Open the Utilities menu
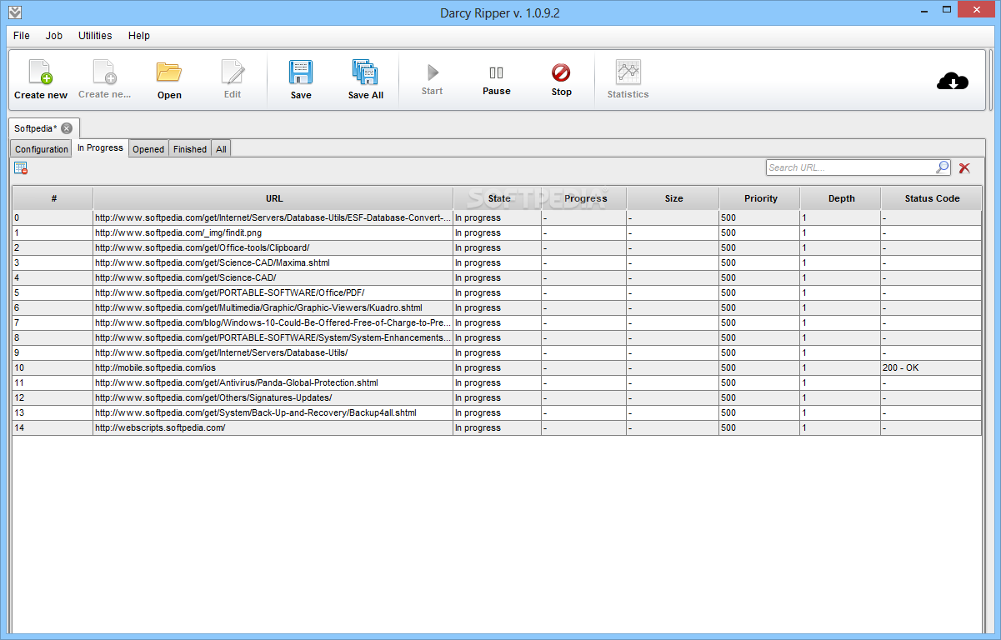Viewport: 1001px width, 640px height. (x=95, y=36)
